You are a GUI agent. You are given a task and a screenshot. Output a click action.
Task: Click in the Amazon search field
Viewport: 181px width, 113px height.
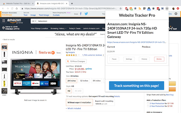pos(72,21)
